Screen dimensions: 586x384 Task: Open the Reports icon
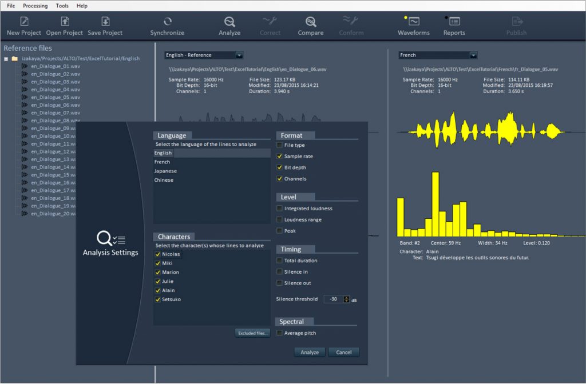pos(454,22)
